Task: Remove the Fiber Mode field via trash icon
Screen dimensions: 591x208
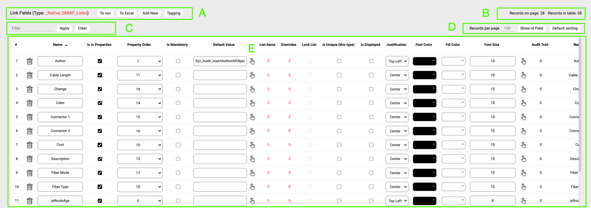Action: (x=30, y=173)
